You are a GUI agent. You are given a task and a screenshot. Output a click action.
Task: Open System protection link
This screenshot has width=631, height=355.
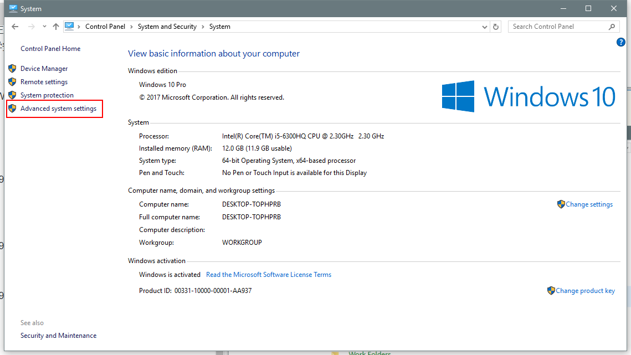[47, 95]
